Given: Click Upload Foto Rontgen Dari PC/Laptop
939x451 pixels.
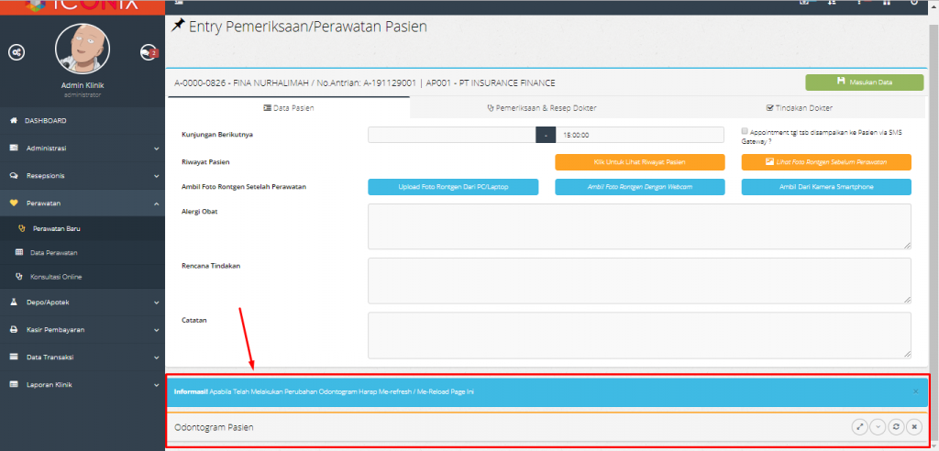Looking at the screenshot, I should tap(453, 187).
